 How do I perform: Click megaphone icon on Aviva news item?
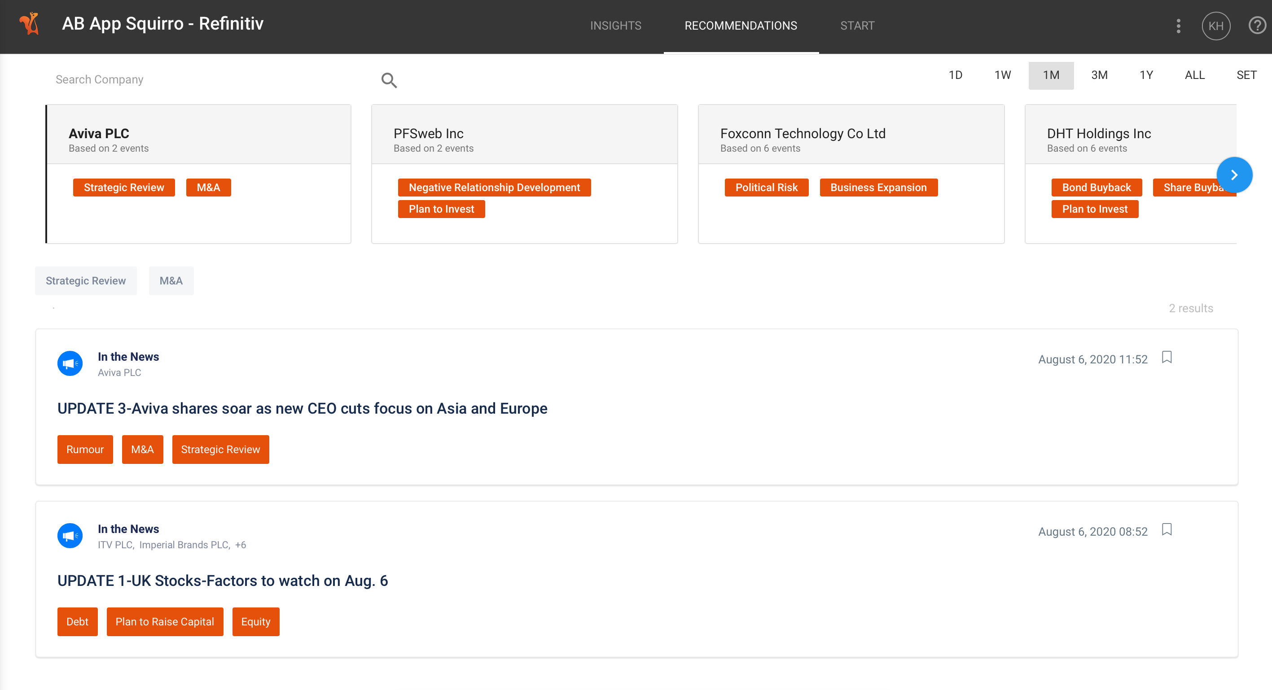point(70,363)
